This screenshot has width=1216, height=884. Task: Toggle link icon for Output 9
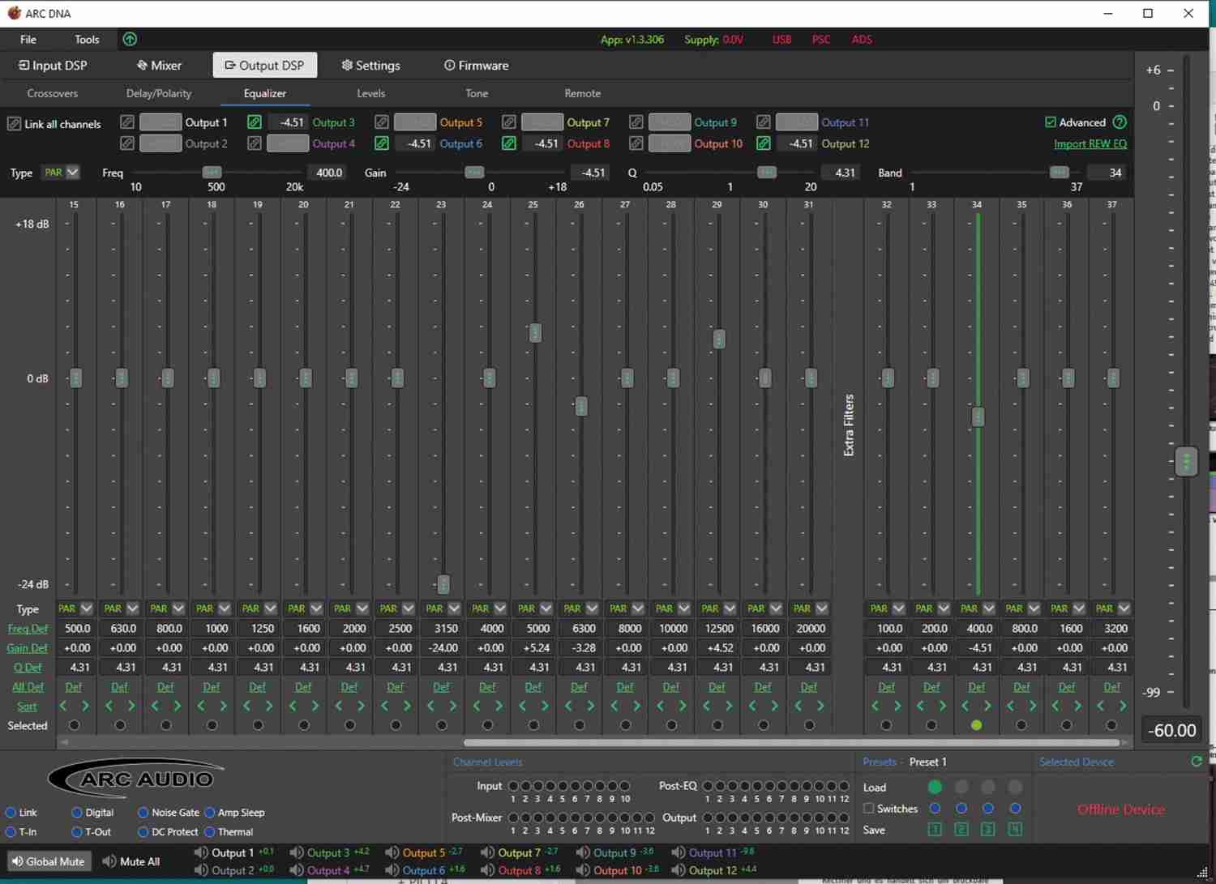click(636, 122)
